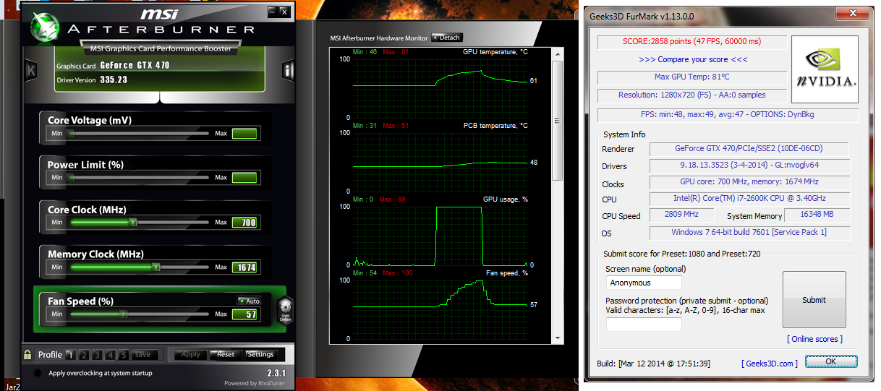Click the System Memory 16348 MB field

818,215
